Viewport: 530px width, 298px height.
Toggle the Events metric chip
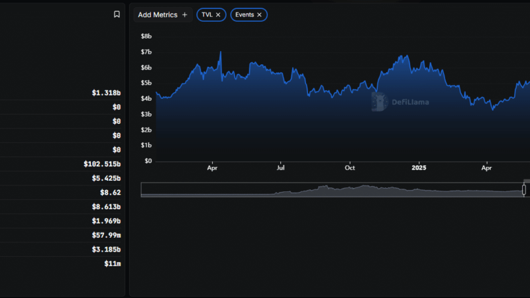[244, 15]
